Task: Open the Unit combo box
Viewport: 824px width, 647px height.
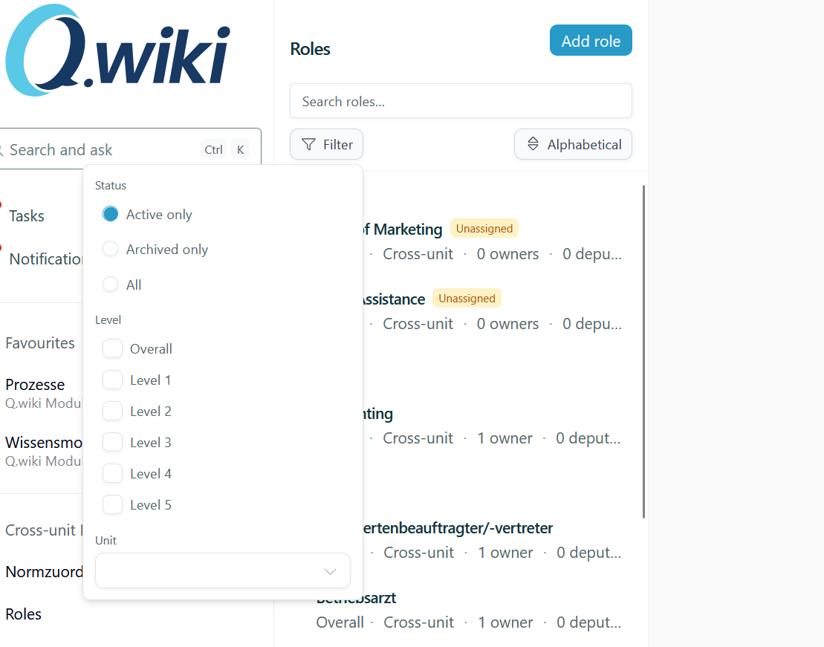Action: click(x=223, y=570)
